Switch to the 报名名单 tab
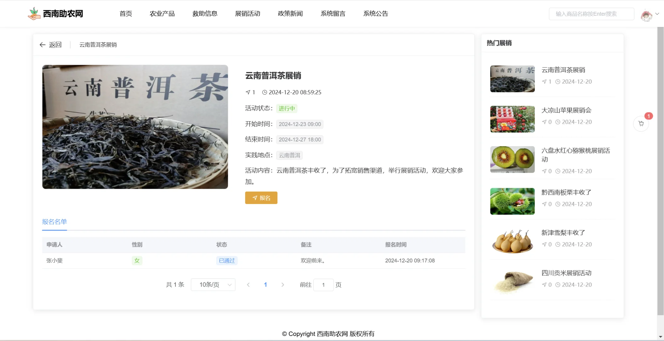The width and height of the screenshot is (664, 341). (54, 222)
